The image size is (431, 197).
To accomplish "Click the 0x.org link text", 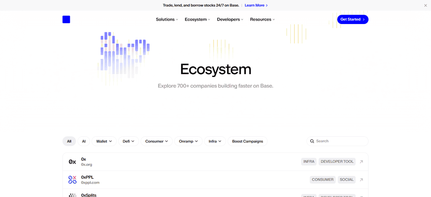I will pos(87,165).
